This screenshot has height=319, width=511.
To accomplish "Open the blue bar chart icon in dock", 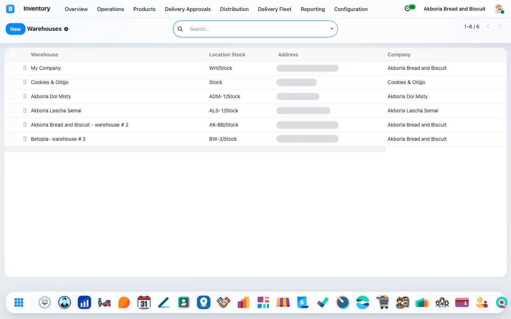I will coord(84,302).
